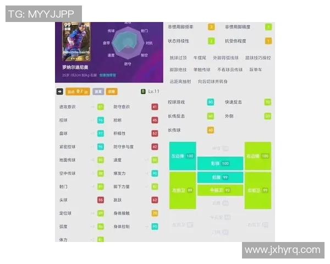Screen dimensions: 330x264
Task: Click the 非惯用脚频率 value badge
Action: [x=211, y=27]
